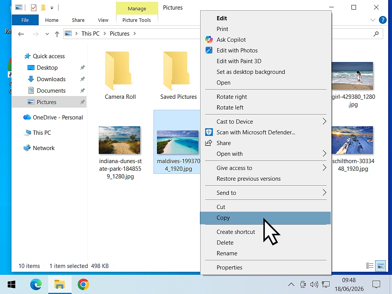
Task: Open notification center icon
Action: click(376, 284)
